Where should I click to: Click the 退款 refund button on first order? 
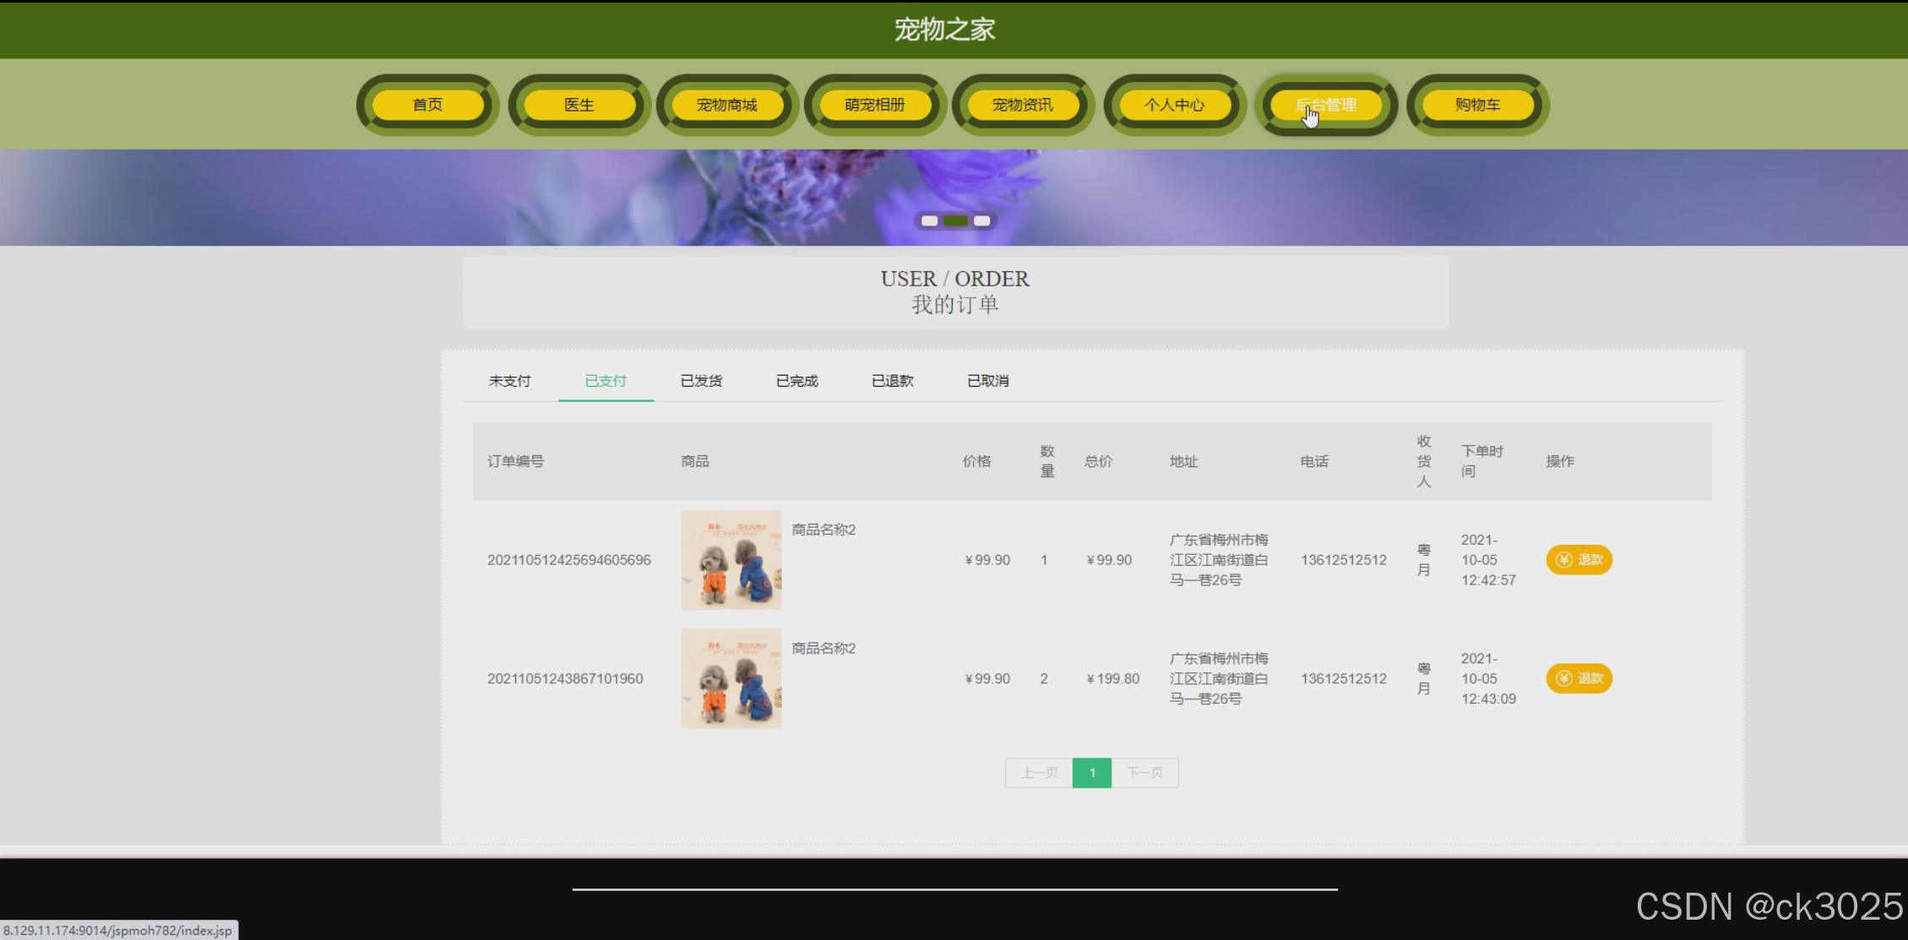click(1579, 560)
